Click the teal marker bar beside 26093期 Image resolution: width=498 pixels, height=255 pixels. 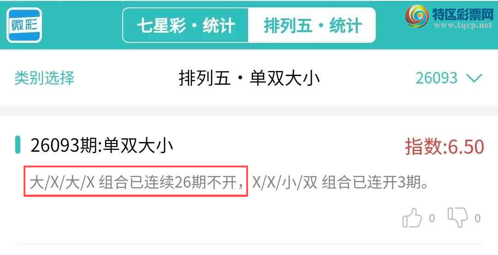[18, 145]
